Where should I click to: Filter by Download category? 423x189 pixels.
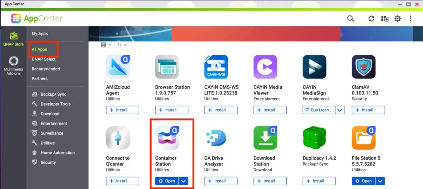[50, 114]
